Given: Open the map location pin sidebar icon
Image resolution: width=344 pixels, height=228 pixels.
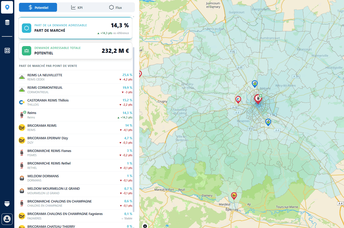Looking at the screenshot, I should 7,7.
